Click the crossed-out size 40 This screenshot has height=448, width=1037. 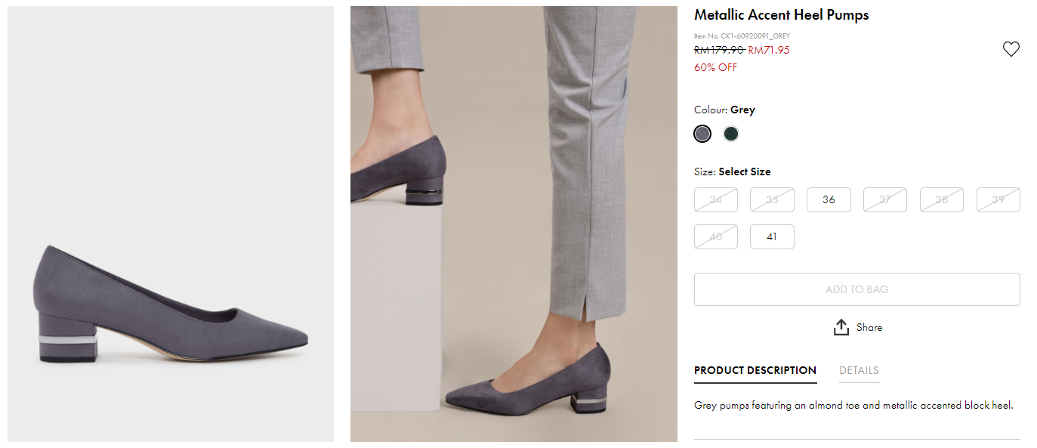[x=716, y=236]
